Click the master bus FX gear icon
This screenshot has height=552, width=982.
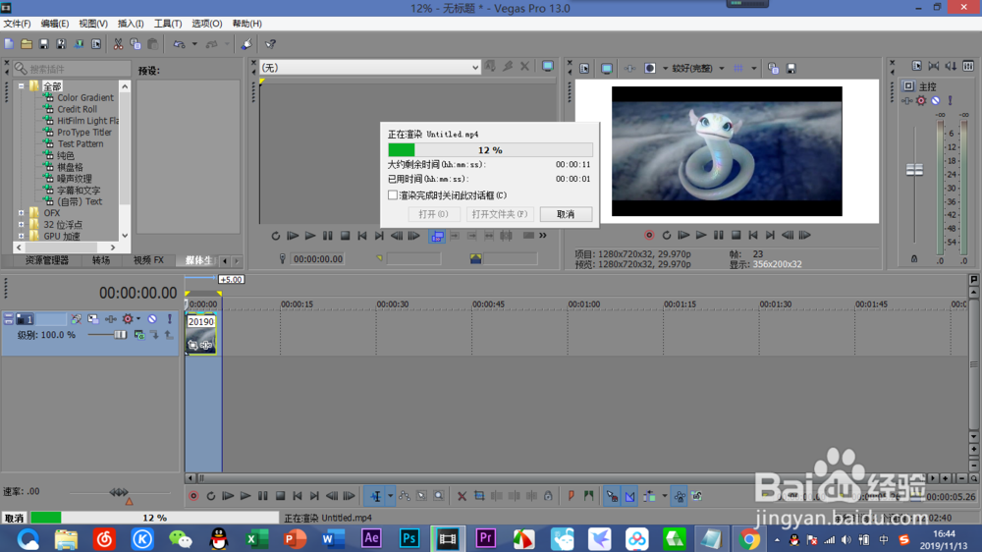pyautogui.click(x=921, y=100)
